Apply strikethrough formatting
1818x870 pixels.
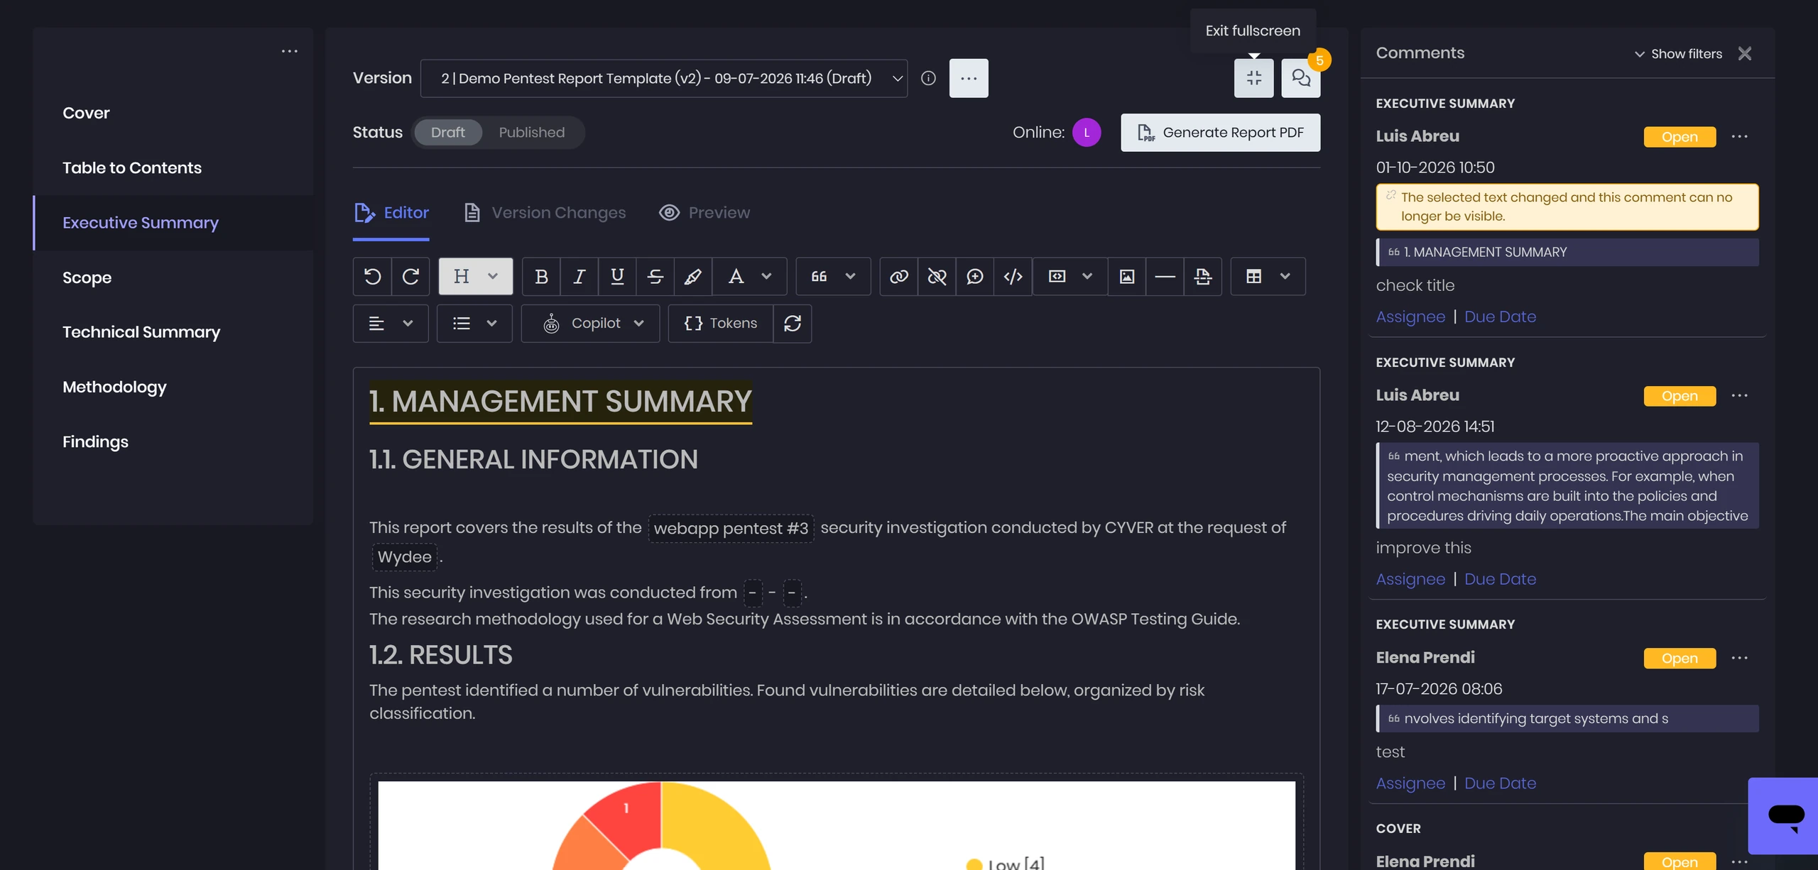[655, 277]
